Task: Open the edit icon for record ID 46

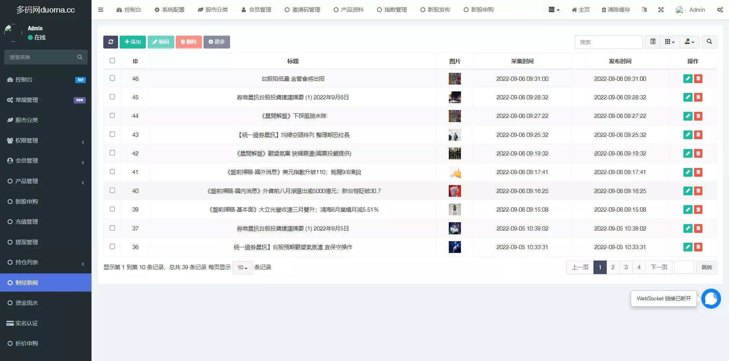Action: click(688, 78)
